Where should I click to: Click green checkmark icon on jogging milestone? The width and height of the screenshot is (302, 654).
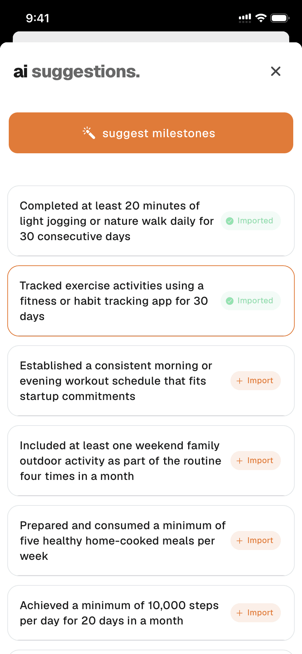pos(230,221)
